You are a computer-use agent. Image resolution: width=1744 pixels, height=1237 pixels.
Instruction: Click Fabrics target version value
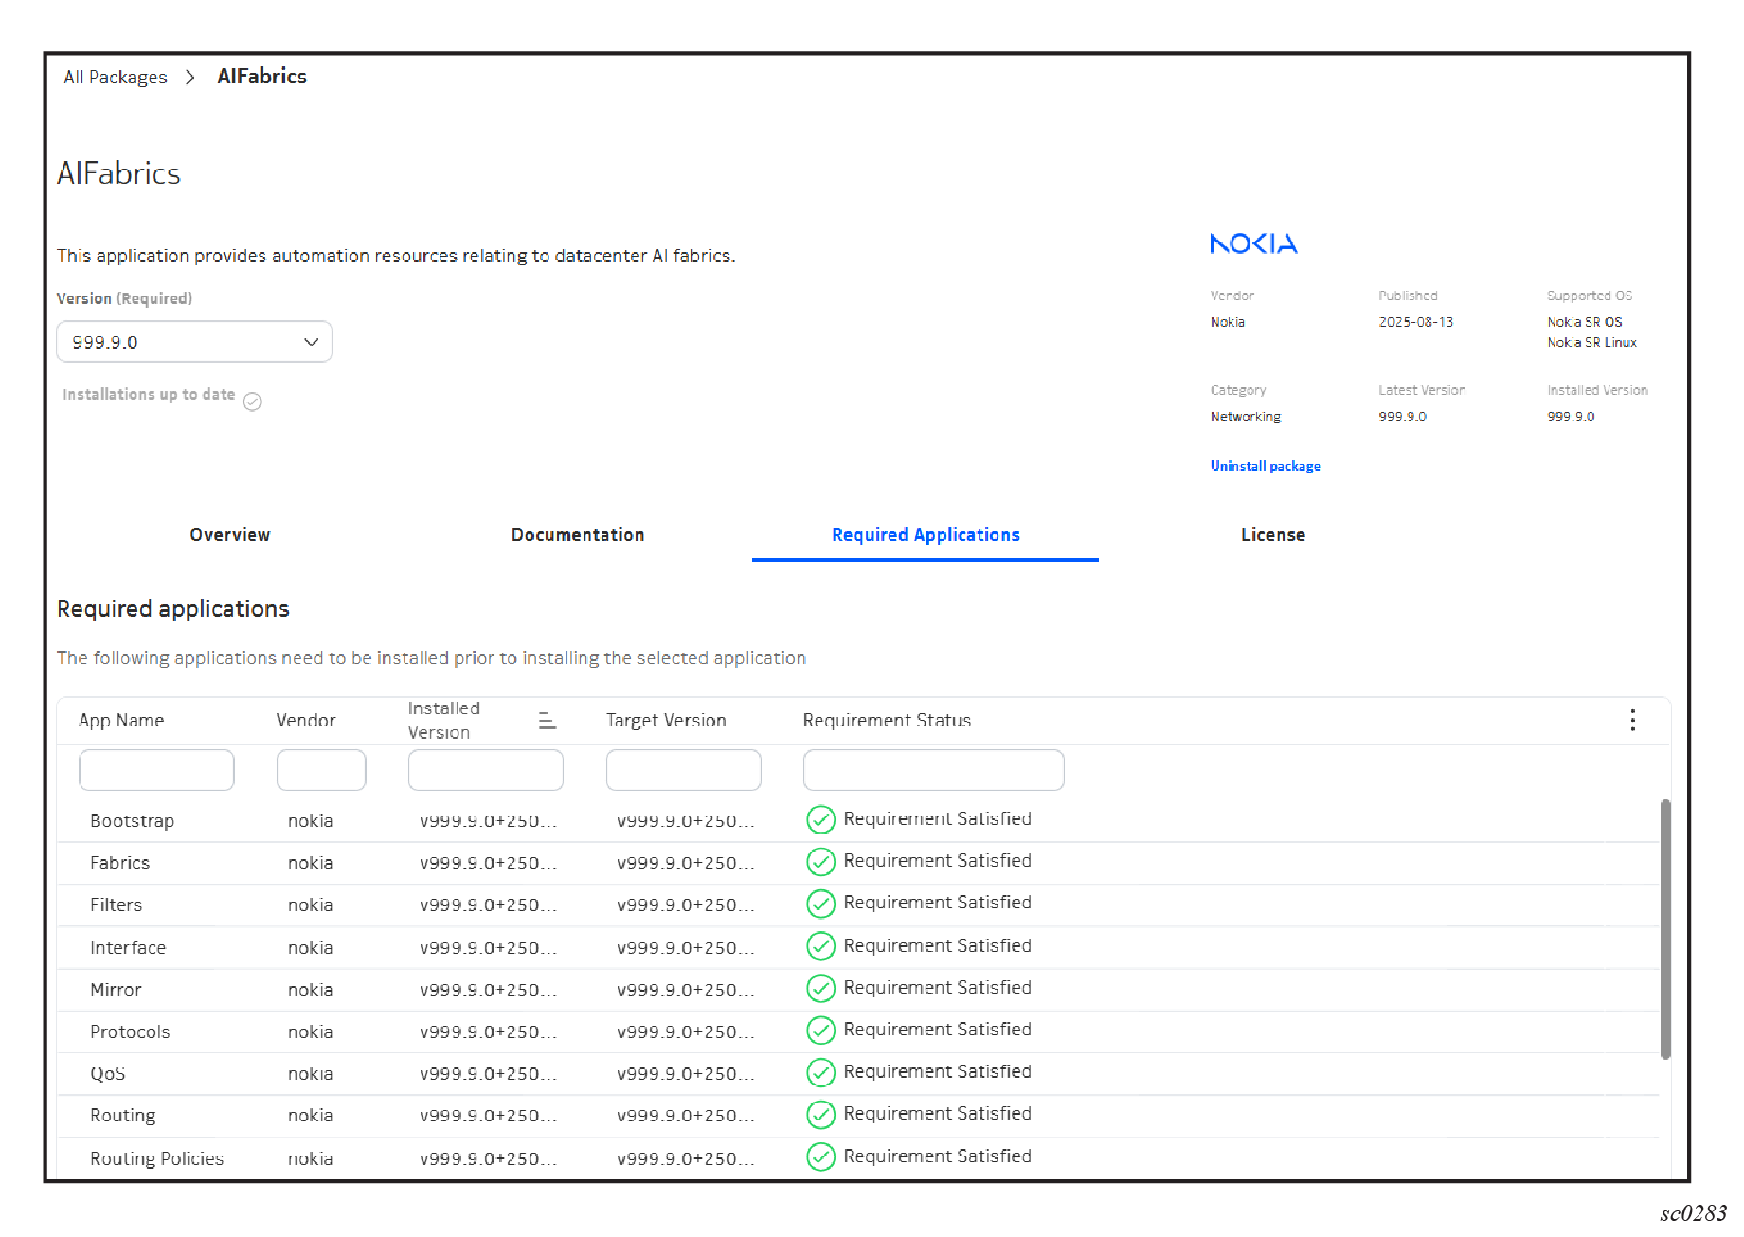686,863
